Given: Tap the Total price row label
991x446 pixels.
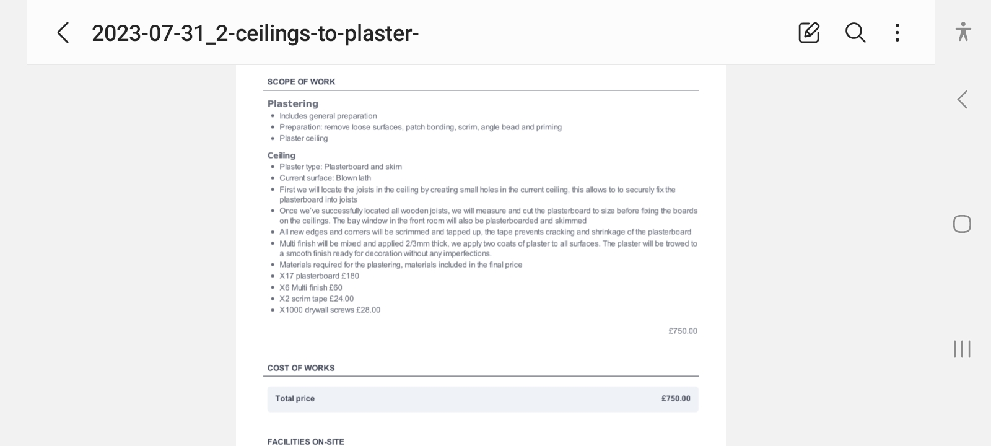Looking at the screenshot, I should (x=295, y=398).
